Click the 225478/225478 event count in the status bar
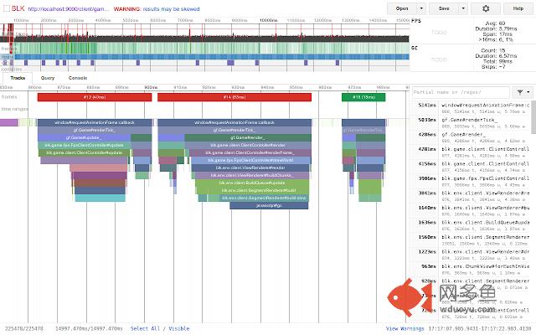Screen dimensions: 536x335 point(24,328)
